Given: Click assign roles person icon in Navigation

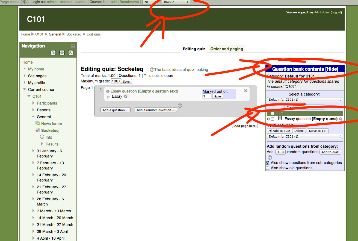Looking at the screenshot, I should point(71,53).
